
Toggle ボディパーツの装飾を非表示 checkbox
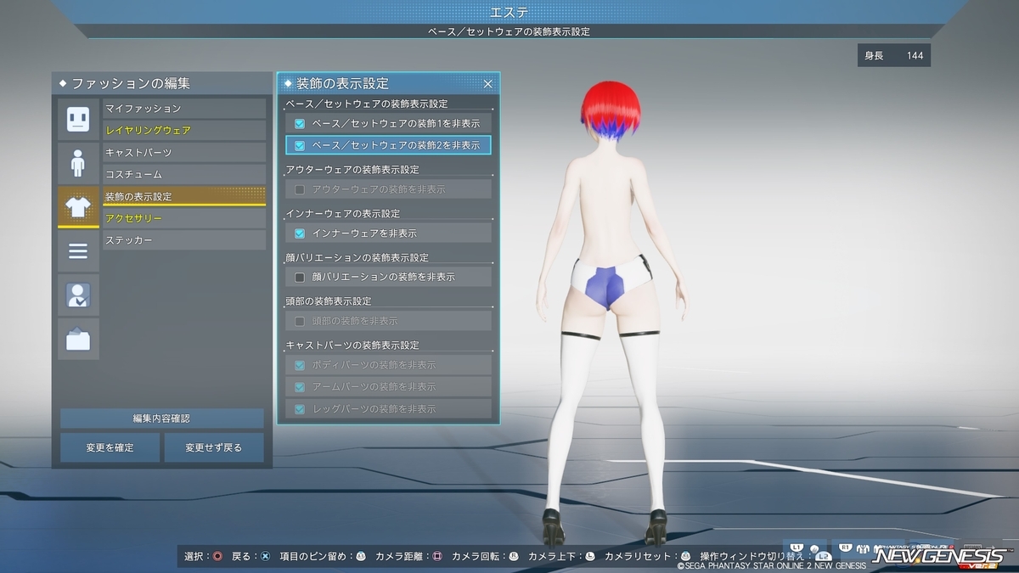(300, 365)
